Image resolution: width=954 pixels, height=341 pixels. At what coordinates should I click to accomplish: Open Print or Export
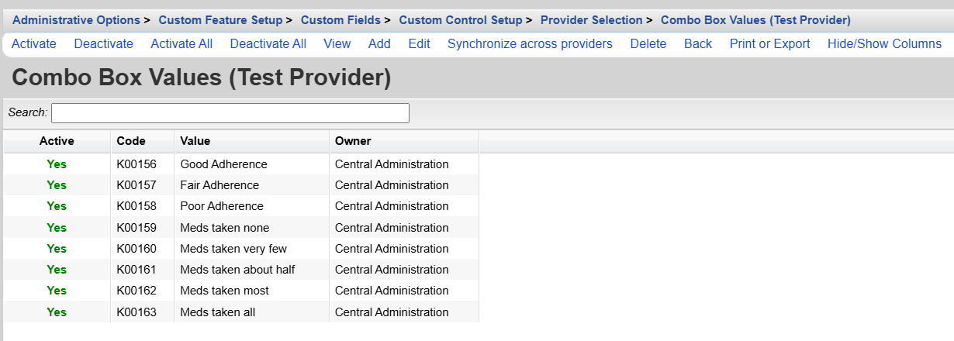click(770, 44)
